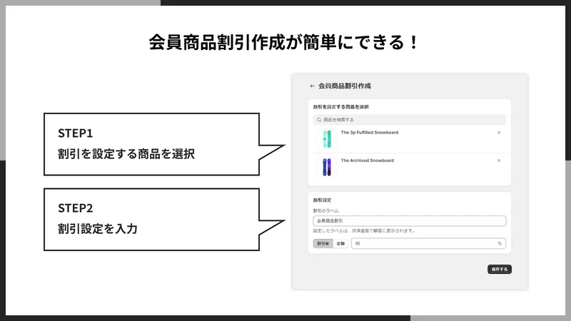Remove The 3p Fulfilled Snowboard with its X
The image size is (571, 321).
tap(499, 133)
